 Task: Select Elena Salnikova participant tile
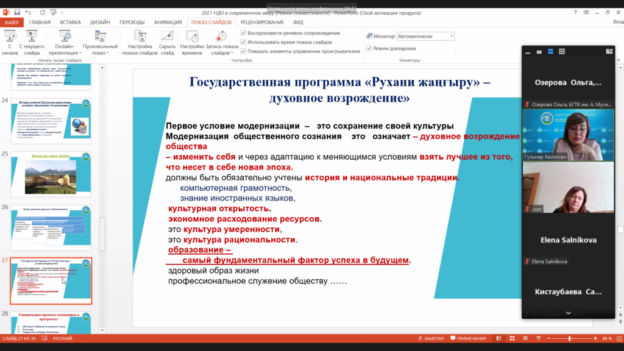pos(569,240)
